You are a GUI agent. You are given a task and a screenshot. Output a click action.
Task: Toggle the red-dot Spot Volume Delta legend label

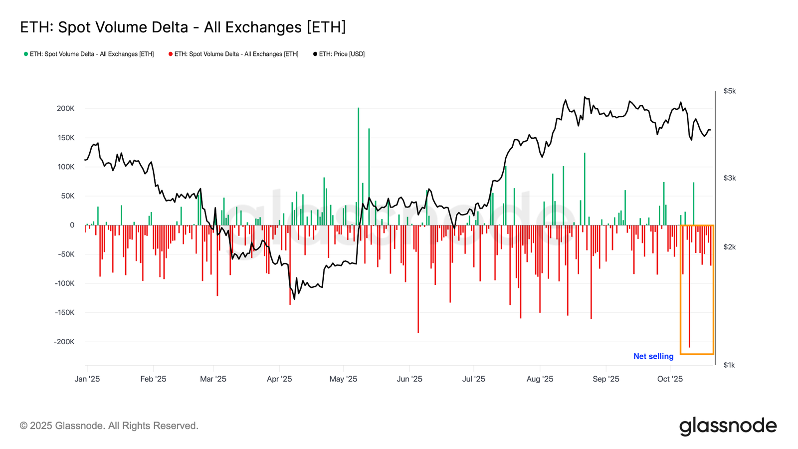pyautogui.click(x=236, y=54)
